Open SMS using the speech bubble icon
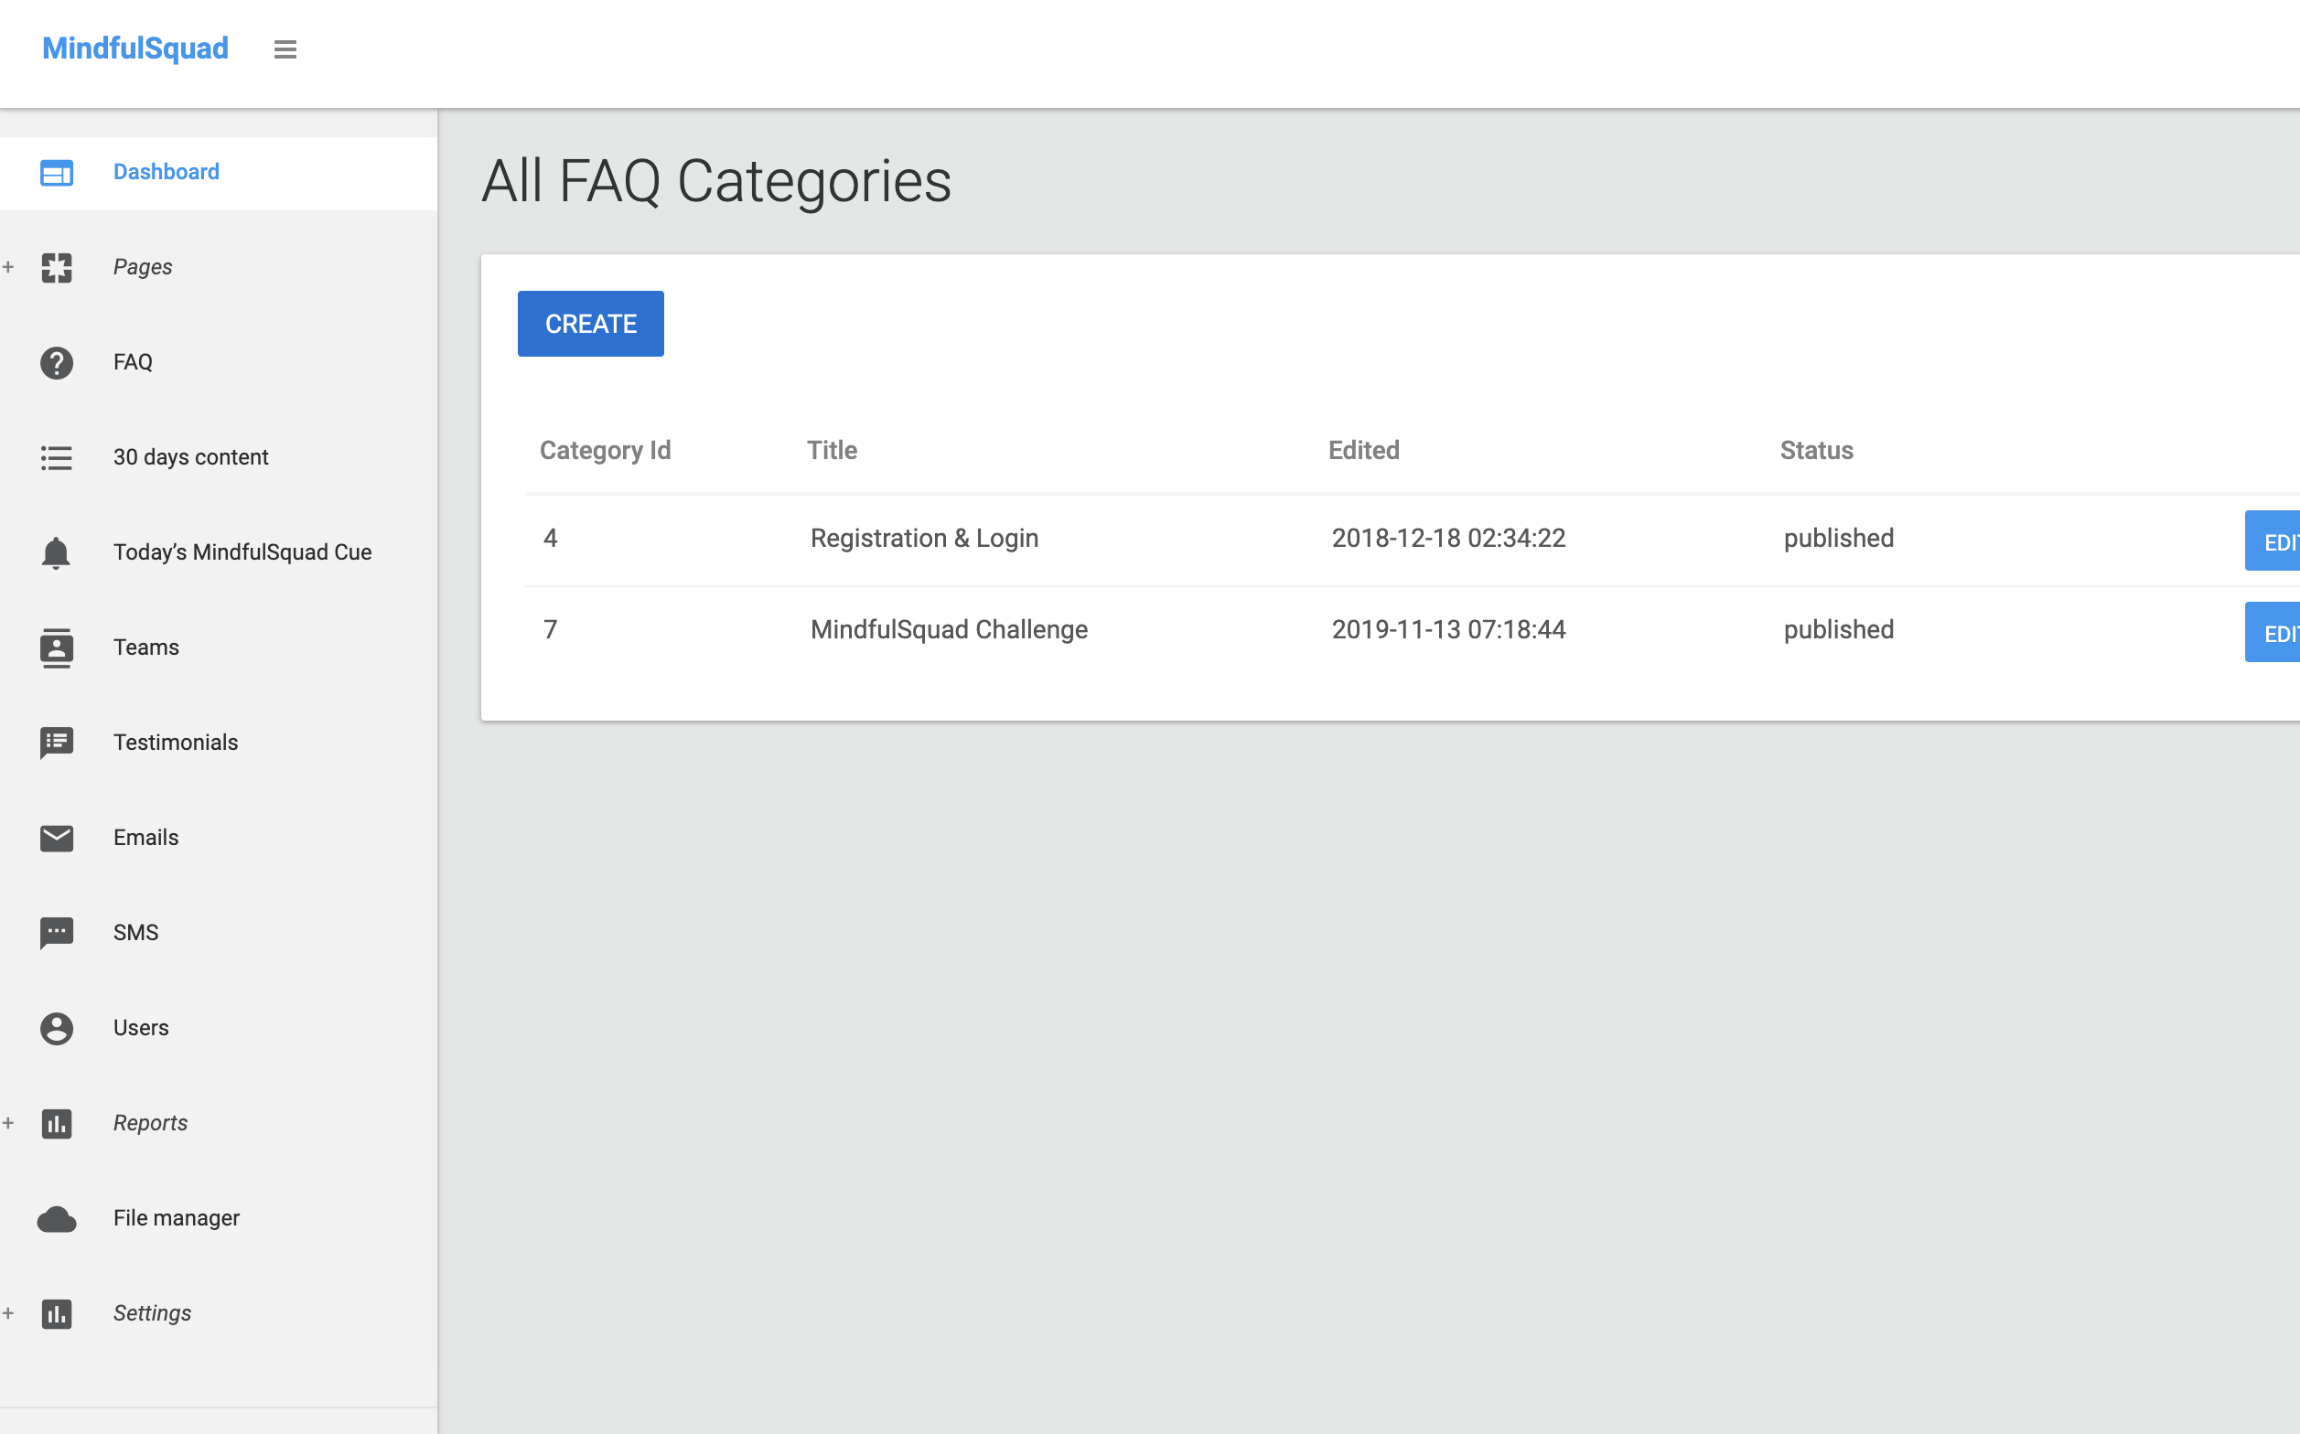Image resolution: width=2300 pixels, height=1434 pixels. point(57,933)
